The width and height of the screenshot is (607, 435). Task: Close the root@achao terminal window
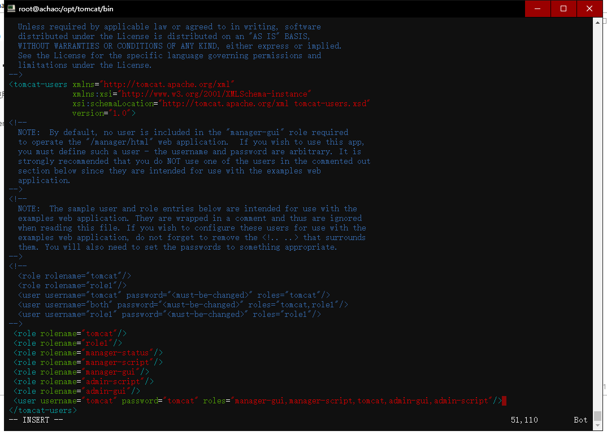[589, 8]
